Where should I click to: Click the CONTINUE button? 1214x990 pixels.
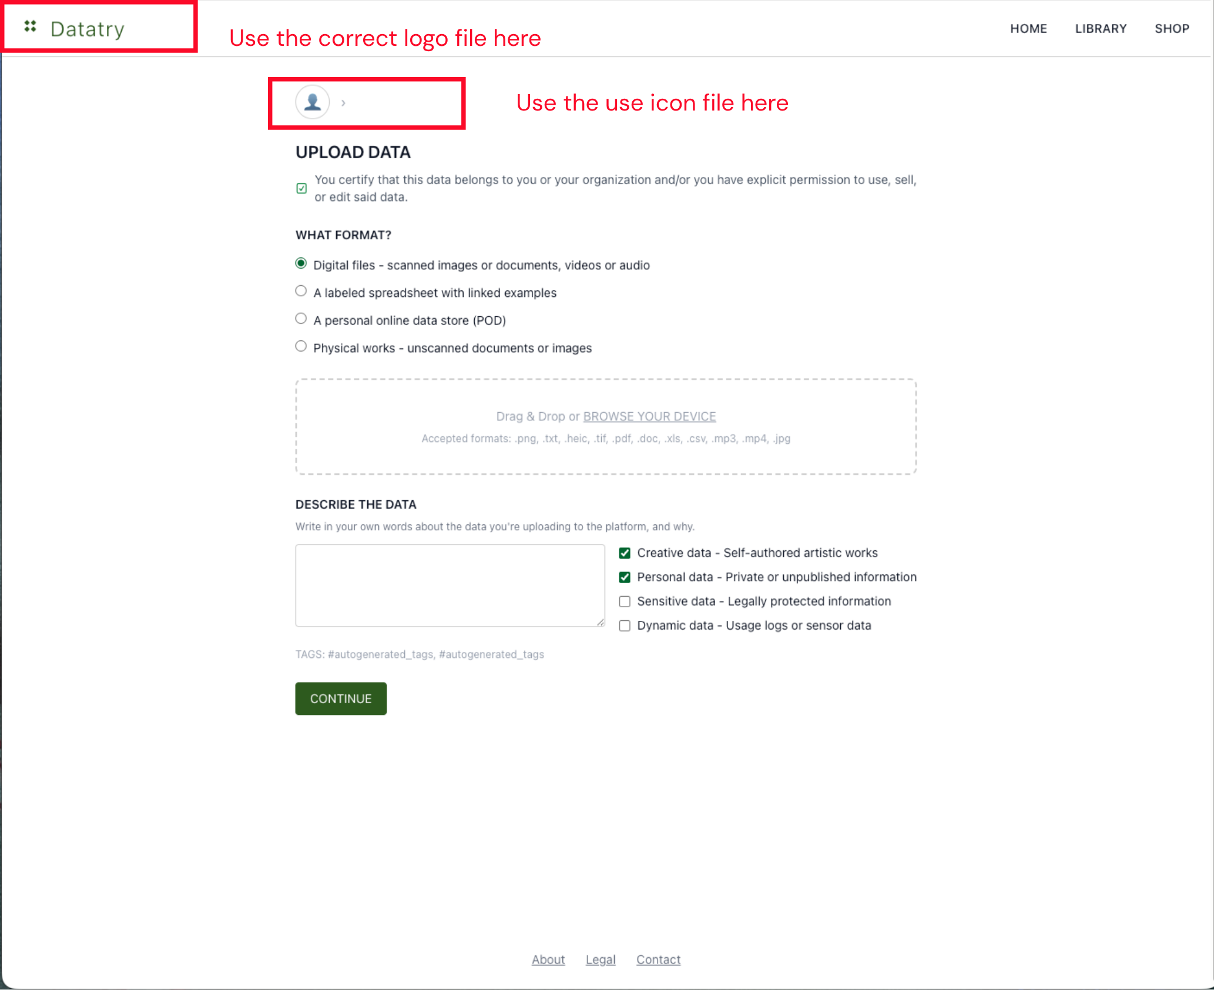[341, 698]
